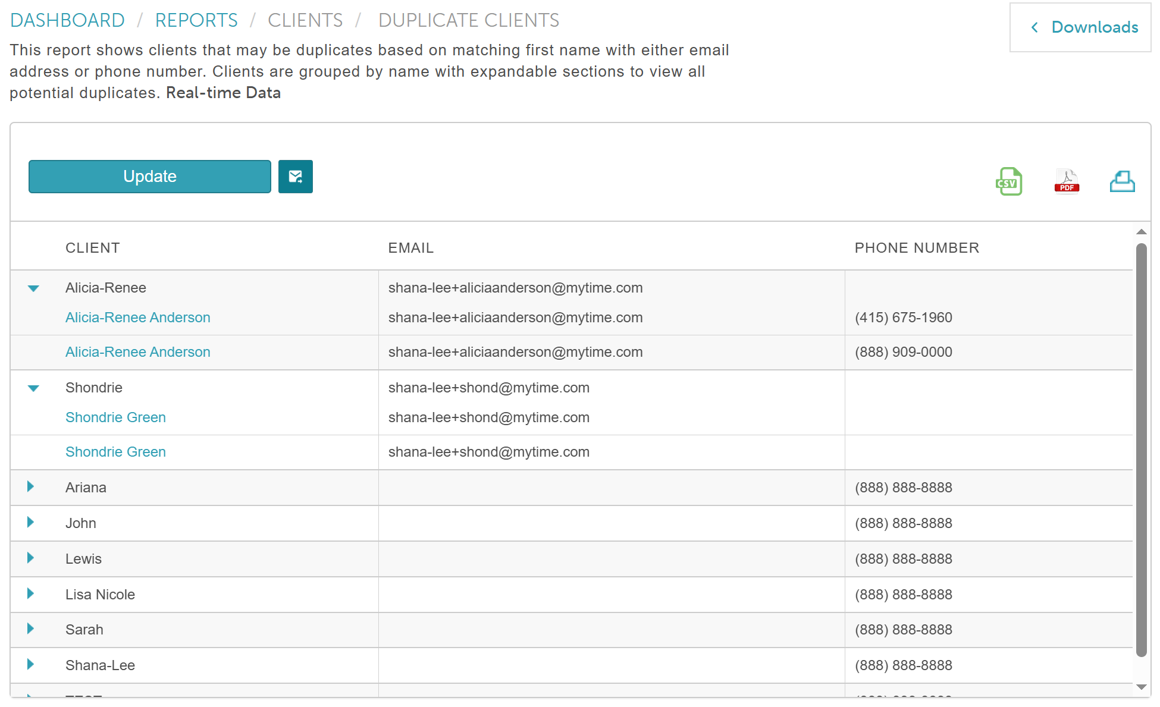This screenshot has height=707, width=1160.
Task: Collapse the Shondrie group
Action: 33,388
